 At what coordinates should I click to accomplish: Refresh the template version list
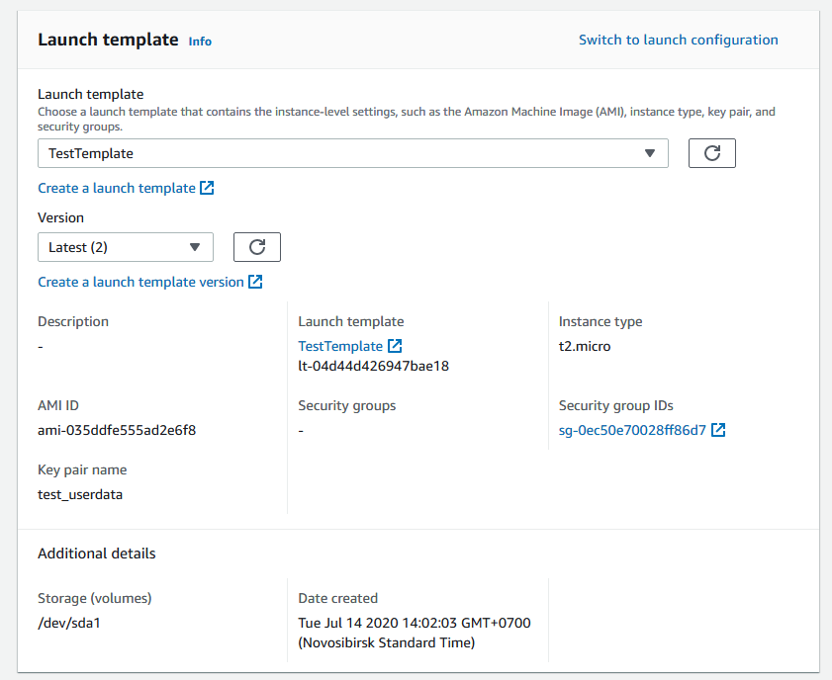pyautogui.click(x=256, y=247)
